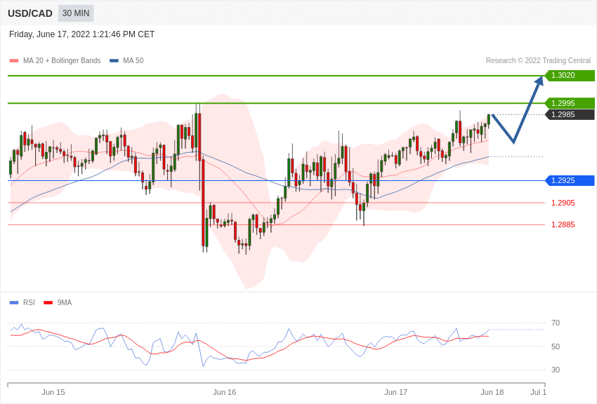This screenshot has height=404, width=597.
Task: Select the 1.2905 red support label
Action: pyautogui.click(x=563, y=203)
